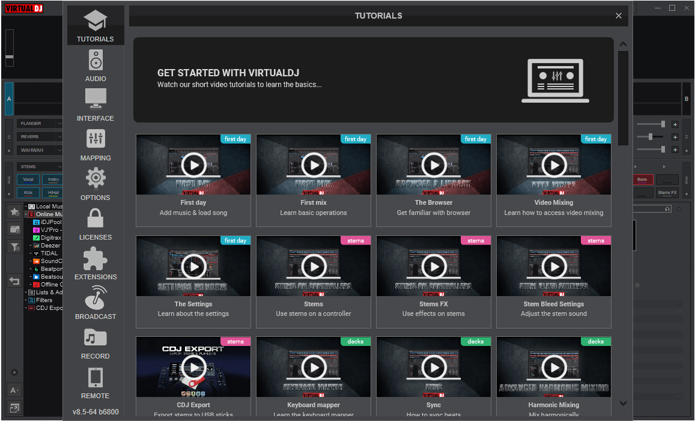Click the scroll down arrow in tutorials list

(623, 403)
